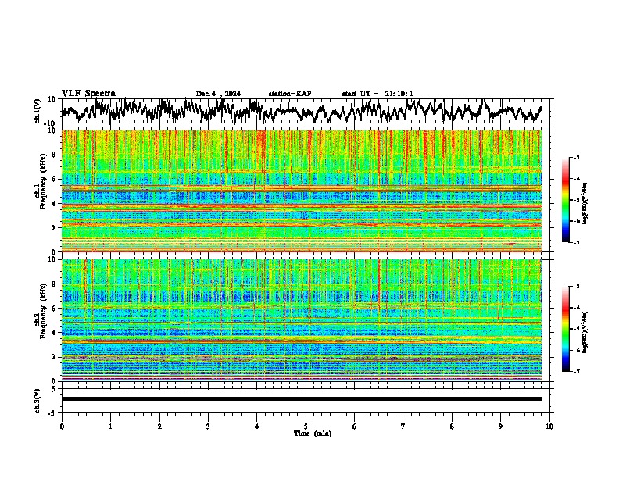
Task: Click the "ch.3(V)" axis label
Action: pos(38,401)
